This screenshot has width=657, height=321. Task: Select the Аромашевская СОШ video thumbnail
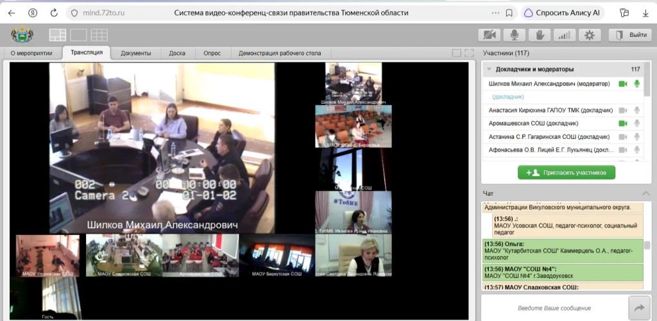tap(201, 255)
